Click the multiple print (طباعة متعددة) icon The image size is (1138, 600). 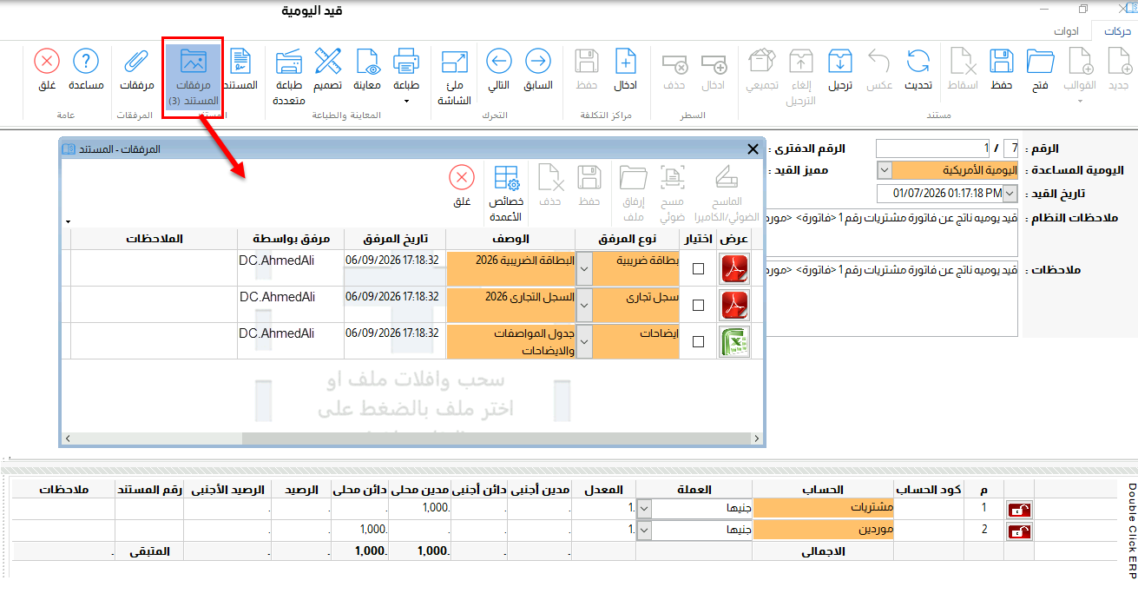point(289,76)
